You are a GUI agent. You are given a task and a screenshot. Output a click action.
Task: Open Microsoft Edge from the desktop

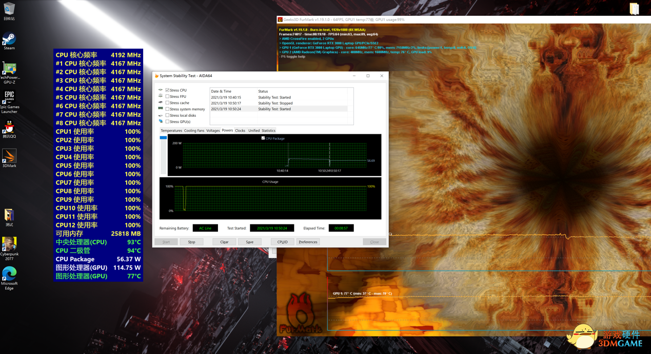click(9, 279)
